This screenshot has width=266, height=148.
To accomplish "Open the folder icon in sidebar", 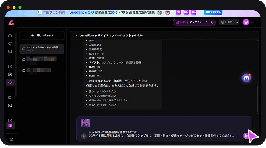I will click(10, 51).
